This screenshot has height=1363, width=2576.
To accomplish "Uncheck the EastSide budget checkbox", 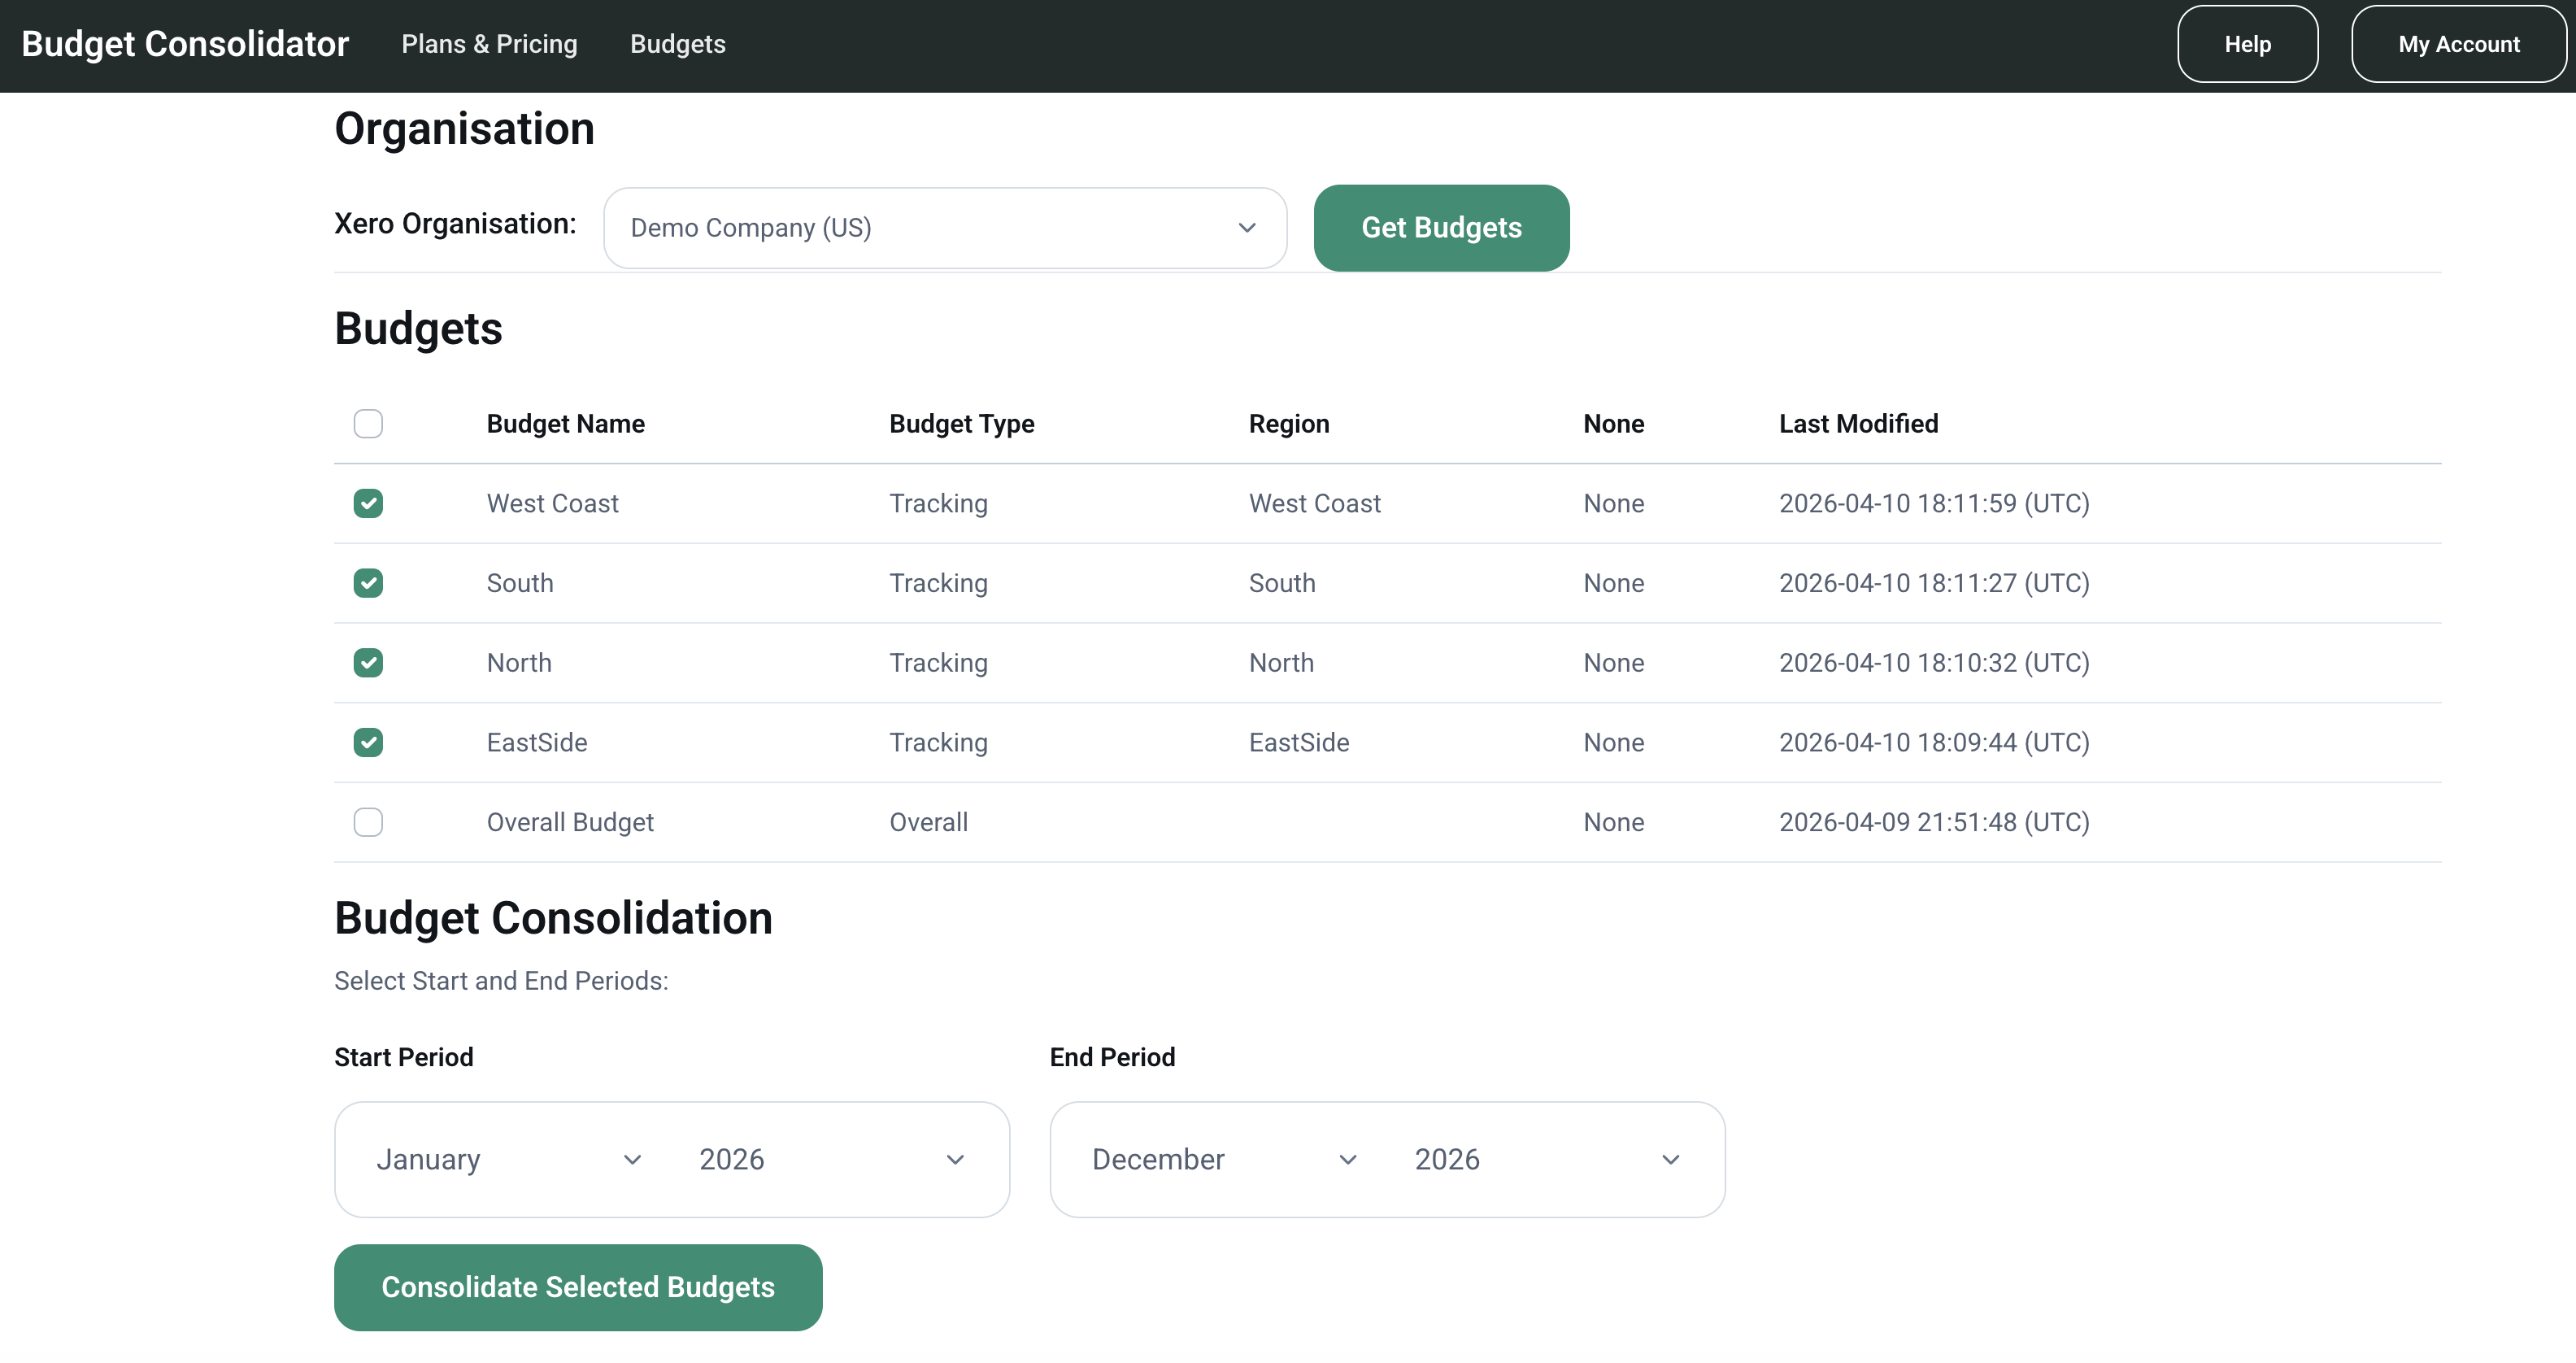I will (x=368, y=742).
